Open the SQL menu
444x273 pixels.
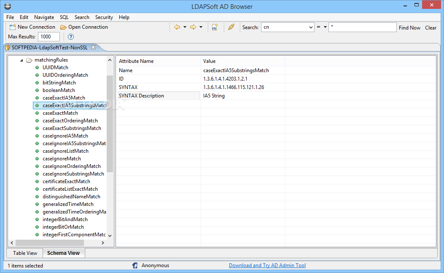(64, 17)
